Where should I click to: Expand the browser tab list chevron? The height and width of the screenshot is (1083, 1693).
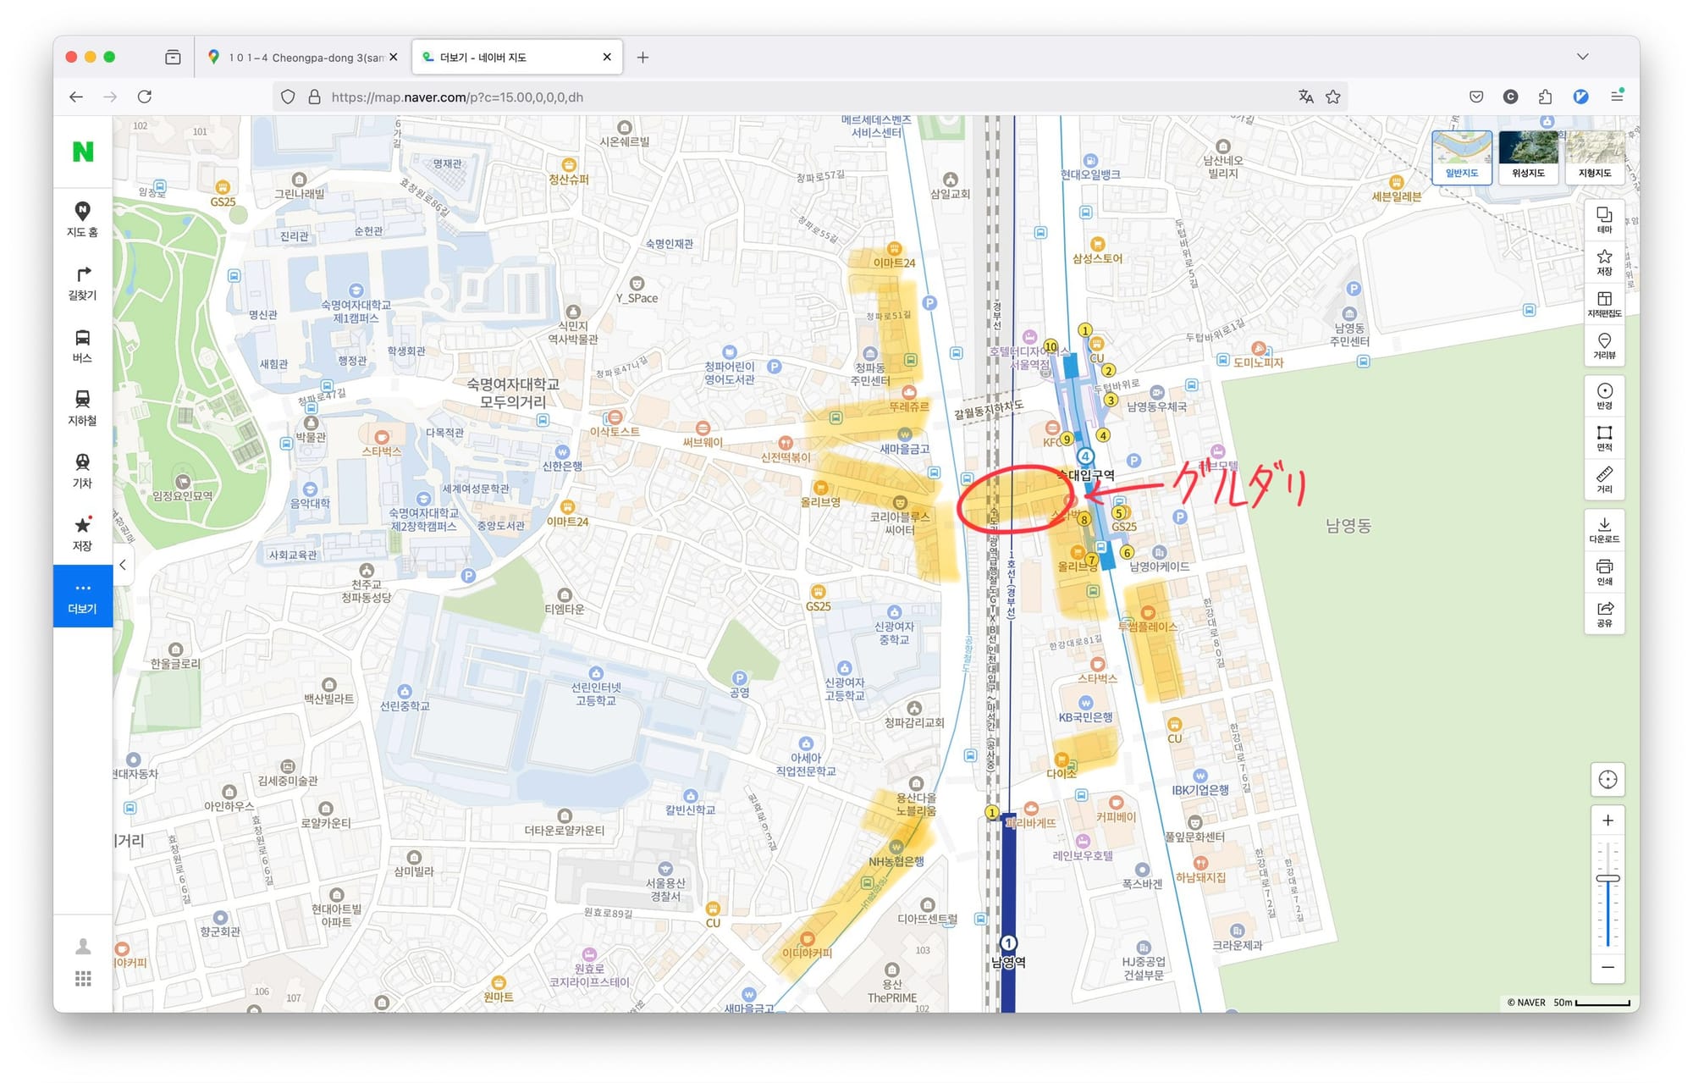coord(1582,57)
